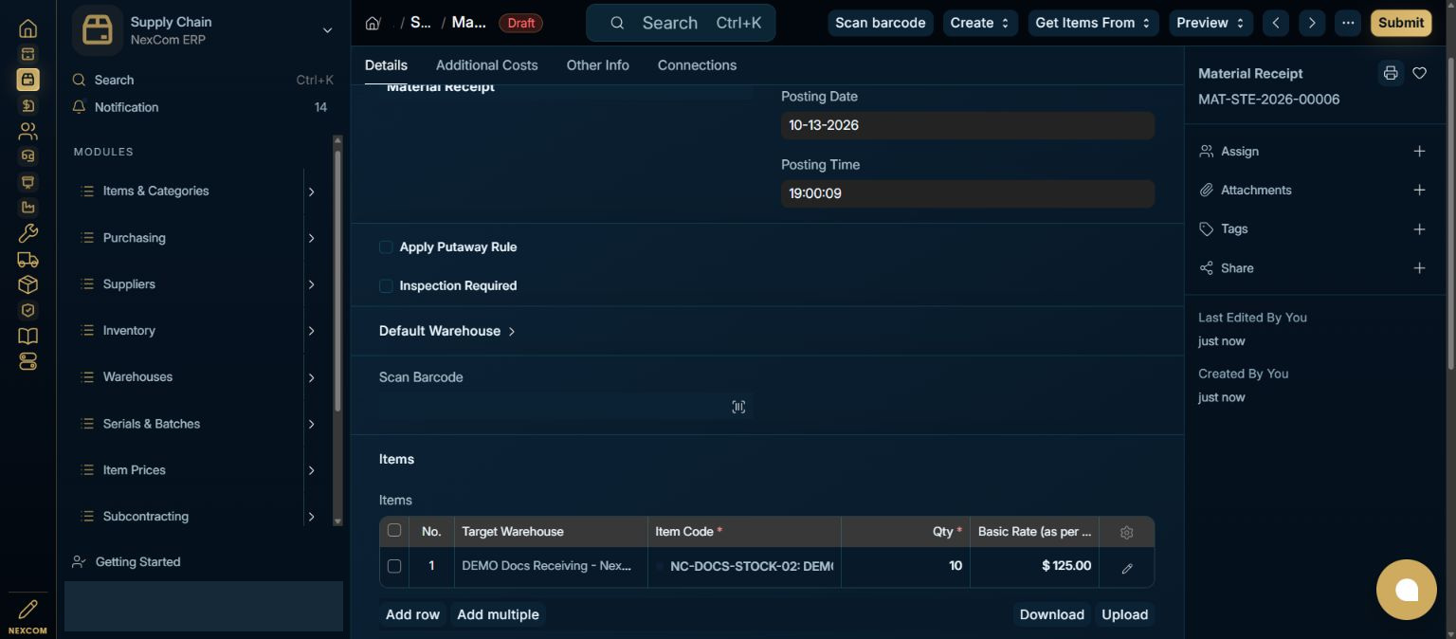Click the modules list sidebar scrollbar
The height and width of the screenshot is (639, 1456).
click(x=337, y=281)
